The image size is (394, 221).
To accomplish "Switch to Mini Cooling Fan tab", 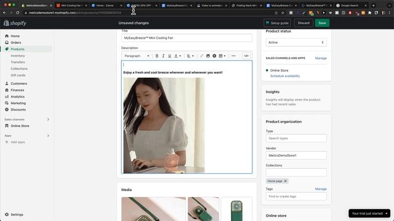I will coord(72,6).
